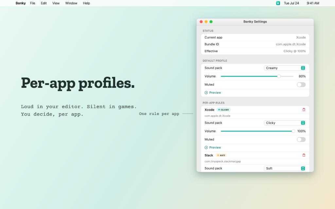This screenshot has width=335, height=209.
Task: Click the Preview text in the Xcode rule
Action: tap(215, 147)
